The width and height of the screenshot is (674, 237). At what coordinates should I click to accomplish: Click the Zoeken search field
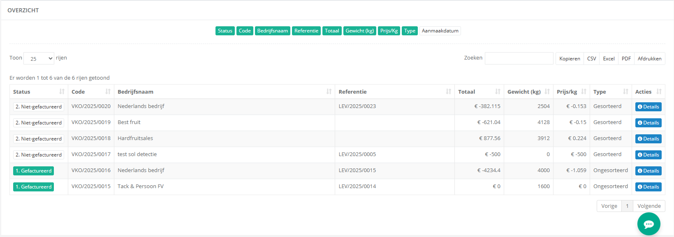click(x=519, y=58)
